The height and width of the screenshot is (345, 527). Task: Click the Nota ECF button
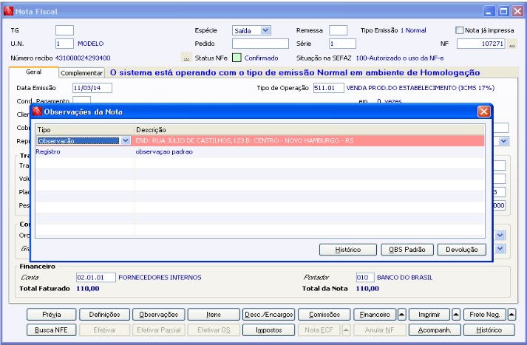pos(319,330)
